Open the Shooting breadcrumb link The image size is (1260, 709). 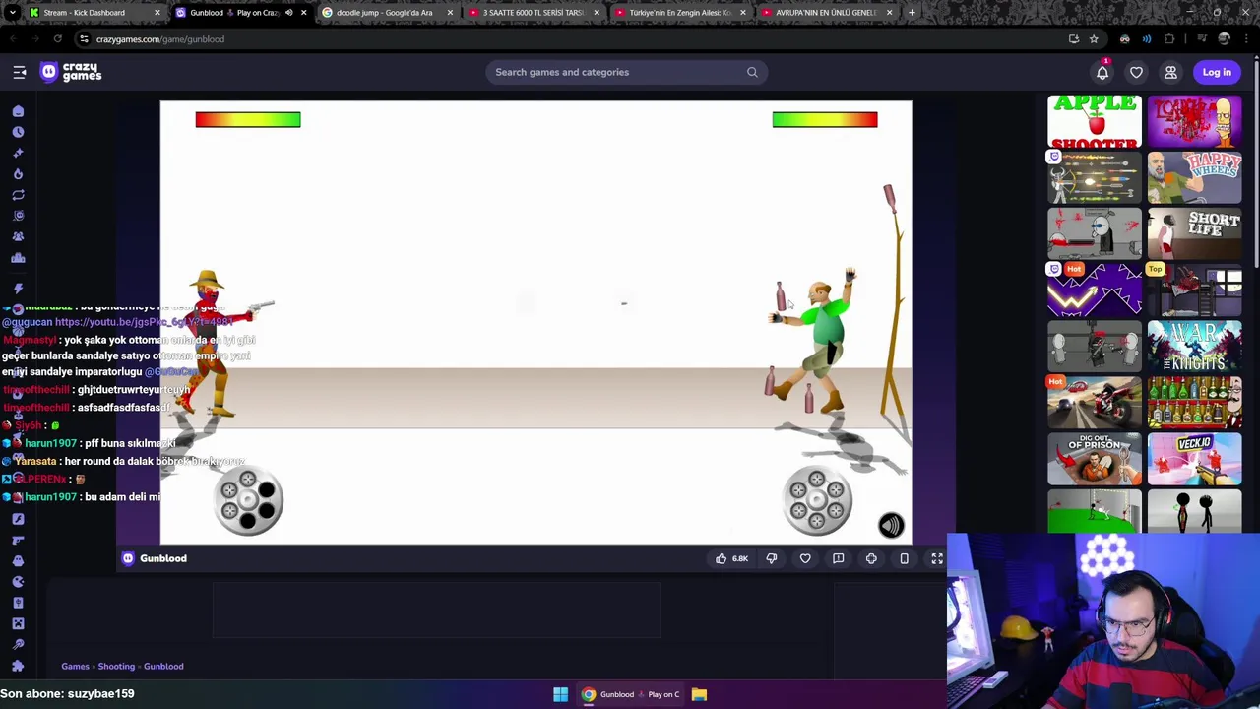116,667
